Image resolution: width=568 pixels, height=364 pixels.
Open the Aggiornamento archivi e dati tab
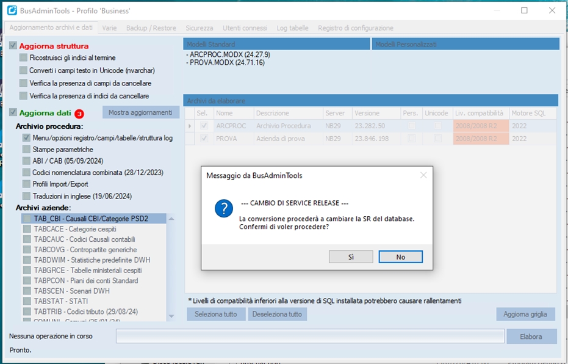pyautogui.click(x=51, y=27)
